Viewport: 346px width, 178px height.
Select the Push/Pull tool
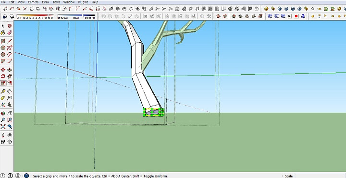pos(10,70)
